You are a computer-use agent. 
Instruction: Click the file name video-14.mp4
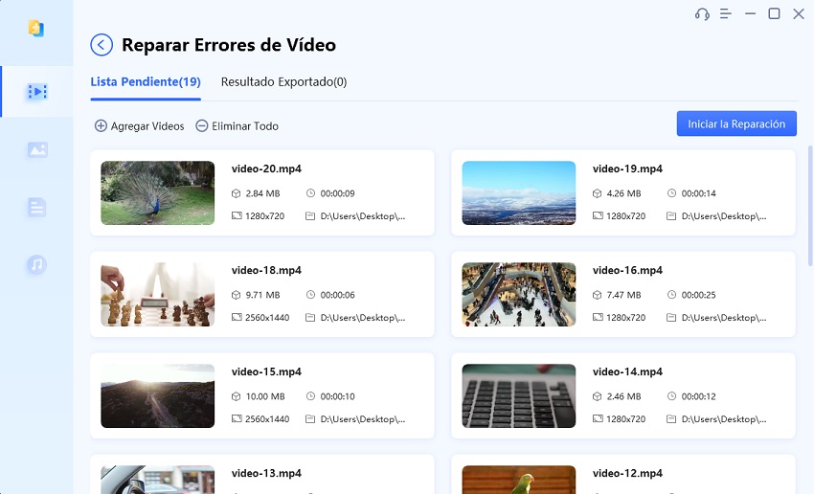click(x=627, y=372)
